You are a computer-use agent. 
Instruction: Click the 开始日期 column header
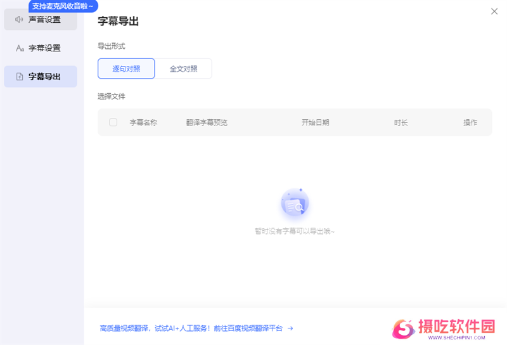click(315, 122)
